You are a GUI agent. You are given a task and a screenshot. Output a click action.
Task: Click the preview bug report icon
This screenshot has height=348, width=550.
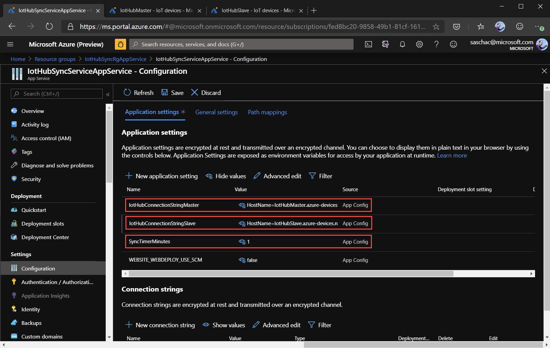(120, 44)
